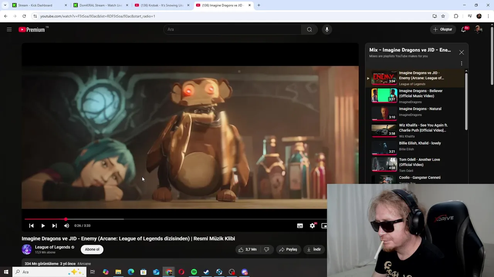Viewport: 494px width, 277px height.
Task: Open the YouTube hamburger guide menu
Action: 9,29
